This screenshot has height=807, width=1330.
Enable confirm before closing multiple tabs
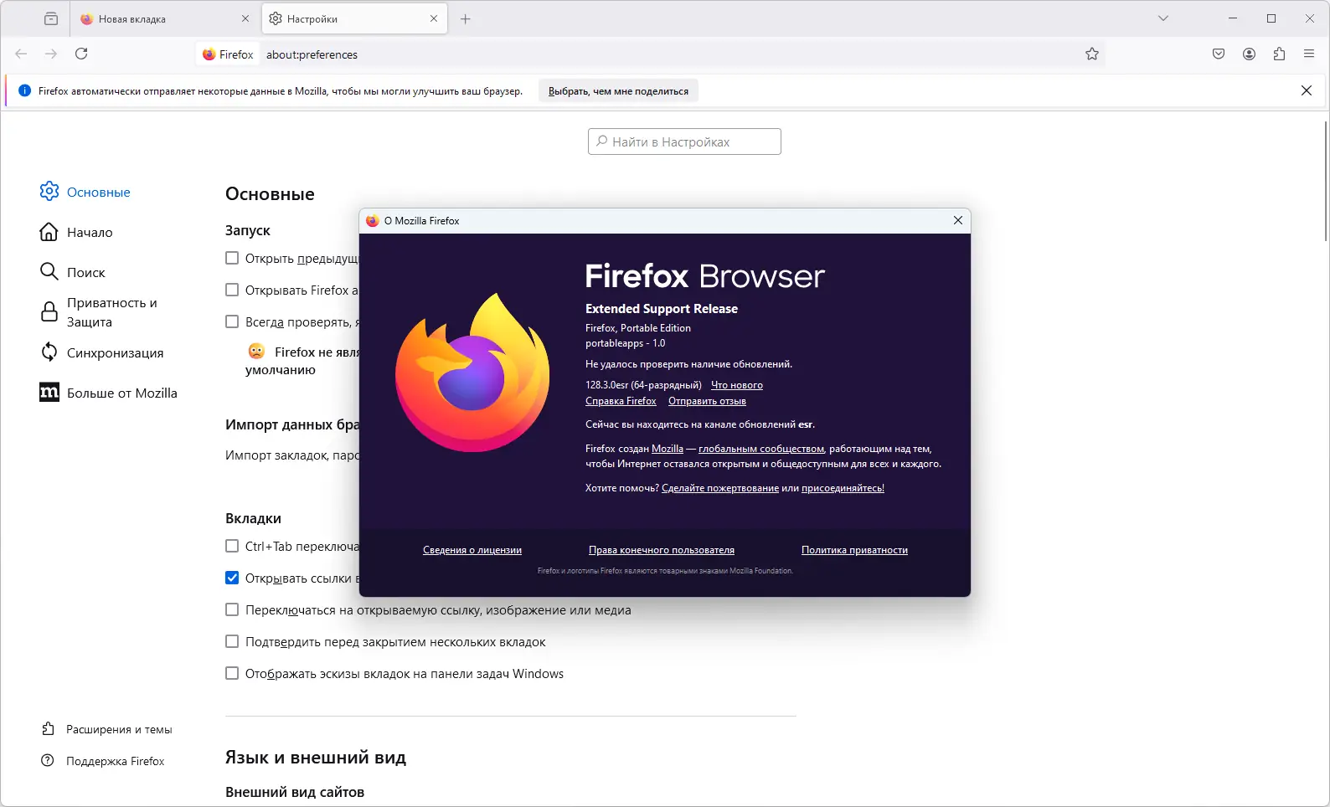pos(232,642)
